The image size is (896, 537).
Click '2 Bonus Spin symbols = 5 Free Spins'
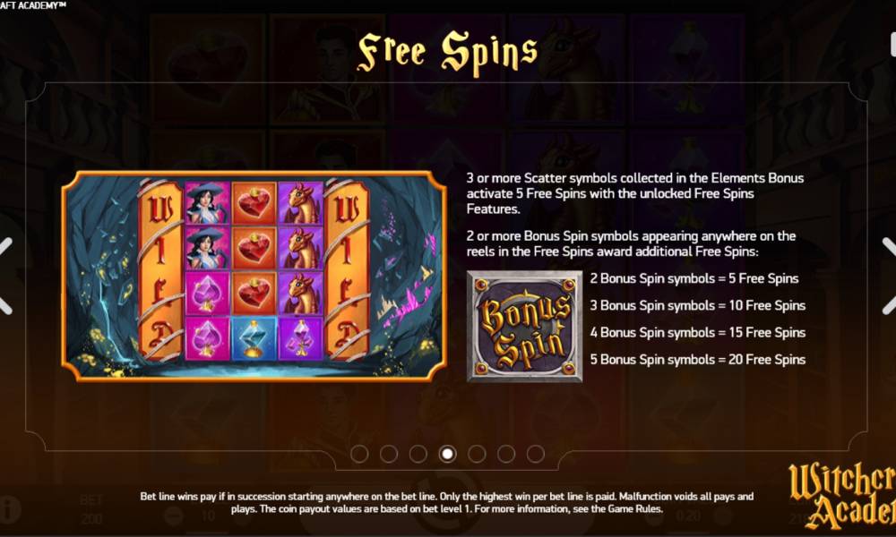click(694, 278)
